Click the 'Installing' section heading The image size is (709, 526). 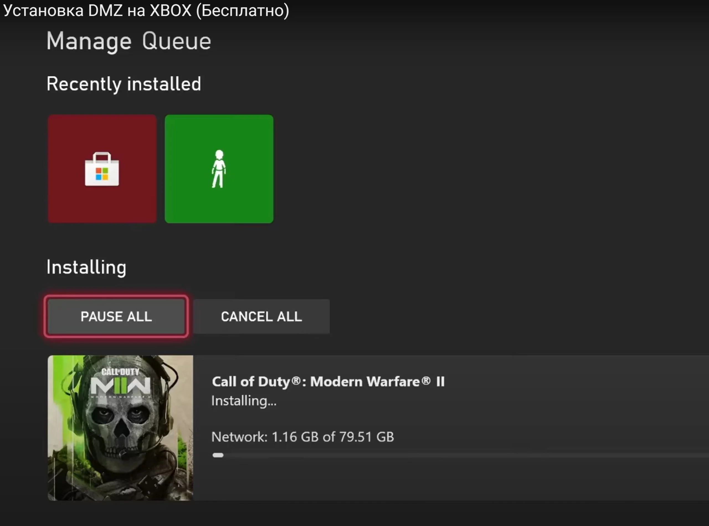[x=87, y=268]
